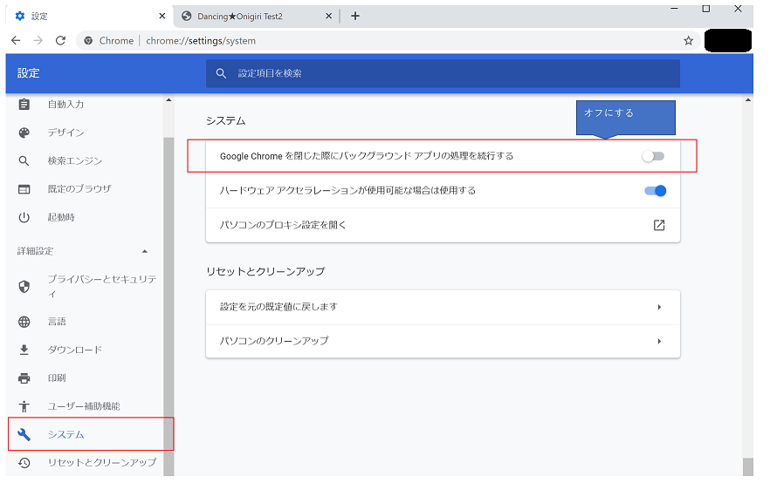
Task: Click the ハードウェア アクセラレーション setting text
Action: click(347, 191)
